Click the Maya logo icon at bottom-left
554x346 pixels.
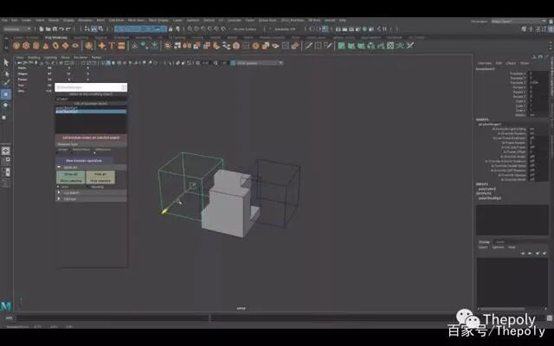pos(6,306)
